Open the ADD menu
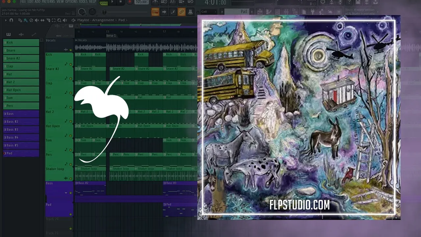The width and height of the screenshot is (421, 237). click(x=38, y=2)
